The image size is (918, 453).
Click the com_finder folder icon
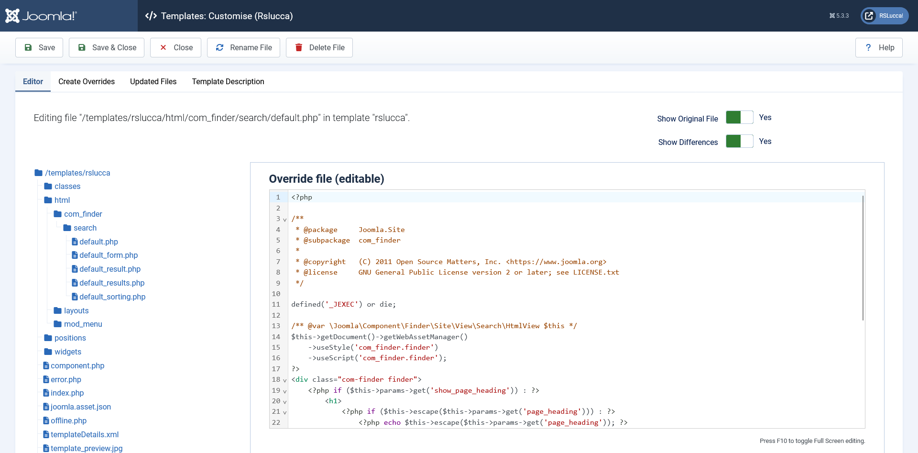(58, 214)
